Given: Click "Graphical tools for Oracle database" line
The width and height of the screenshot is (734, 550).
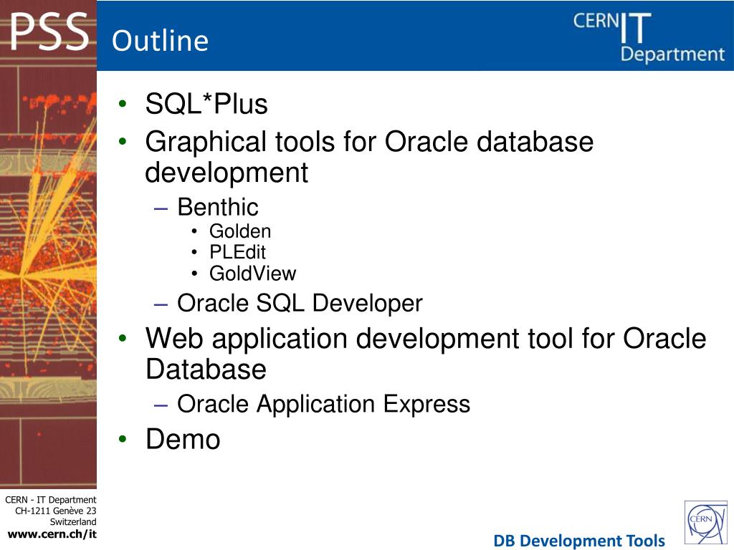Looking at the screenshot, I should (369, 141).
